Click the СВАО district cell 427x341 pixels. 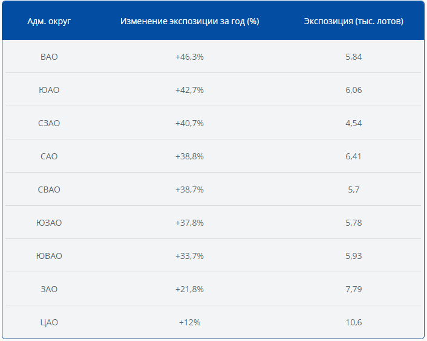(x=49, y=190)
